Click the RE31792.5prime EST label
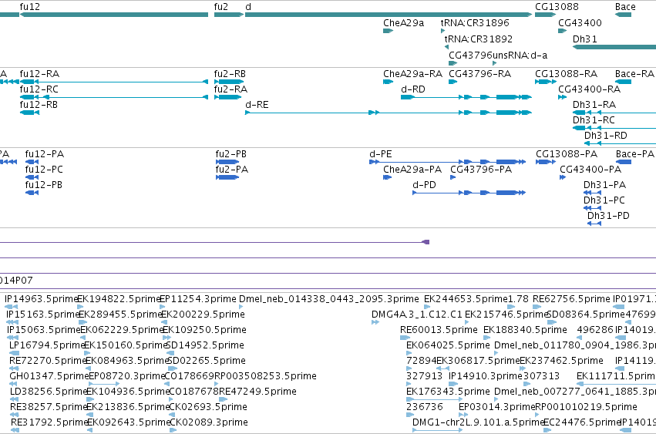The image size is (656, 434). click(x=50, y=422)
